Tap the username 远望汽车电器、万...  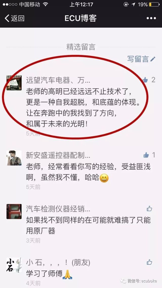pos(58,80)
